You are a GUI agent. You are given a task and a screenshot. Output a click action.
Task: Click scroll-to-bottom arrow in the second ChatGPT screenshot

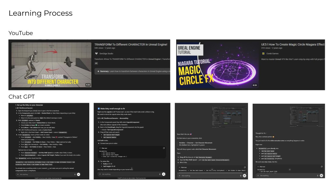tap(131, 168)
